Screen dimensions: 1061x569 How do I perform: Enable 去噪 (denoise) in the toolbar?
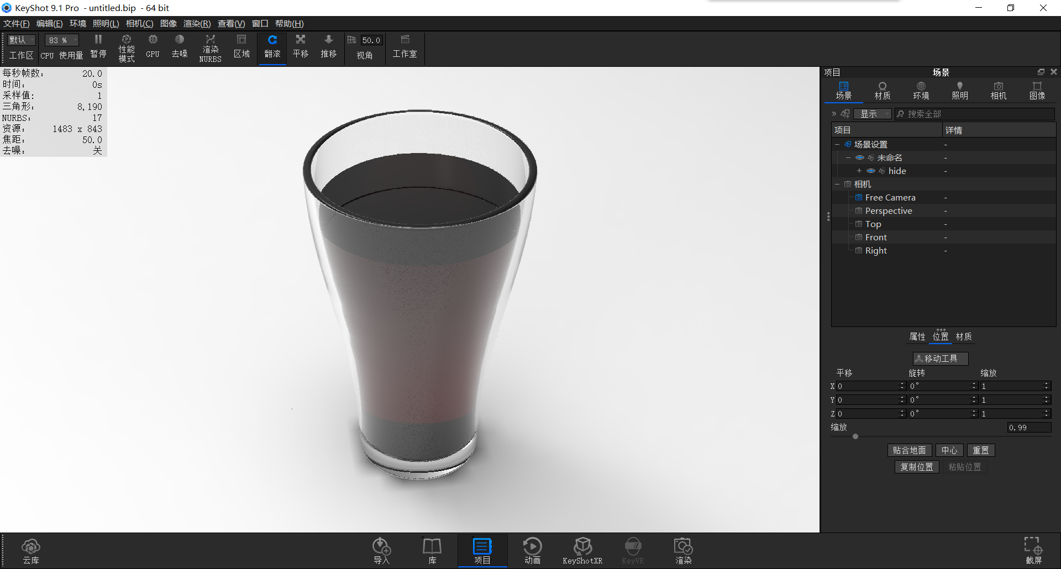(x=179, y=48)
